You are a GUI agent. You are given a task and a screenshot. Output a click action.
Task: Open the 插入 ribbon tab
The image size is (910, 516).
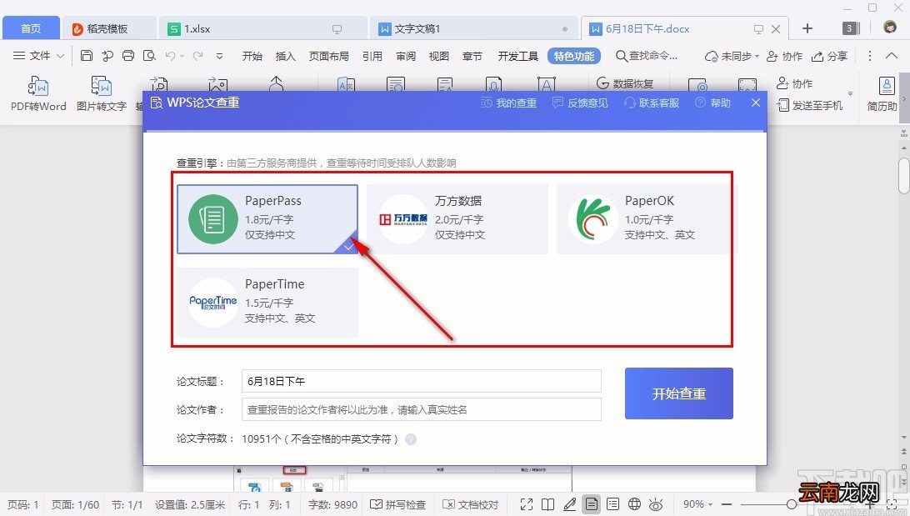286,56
